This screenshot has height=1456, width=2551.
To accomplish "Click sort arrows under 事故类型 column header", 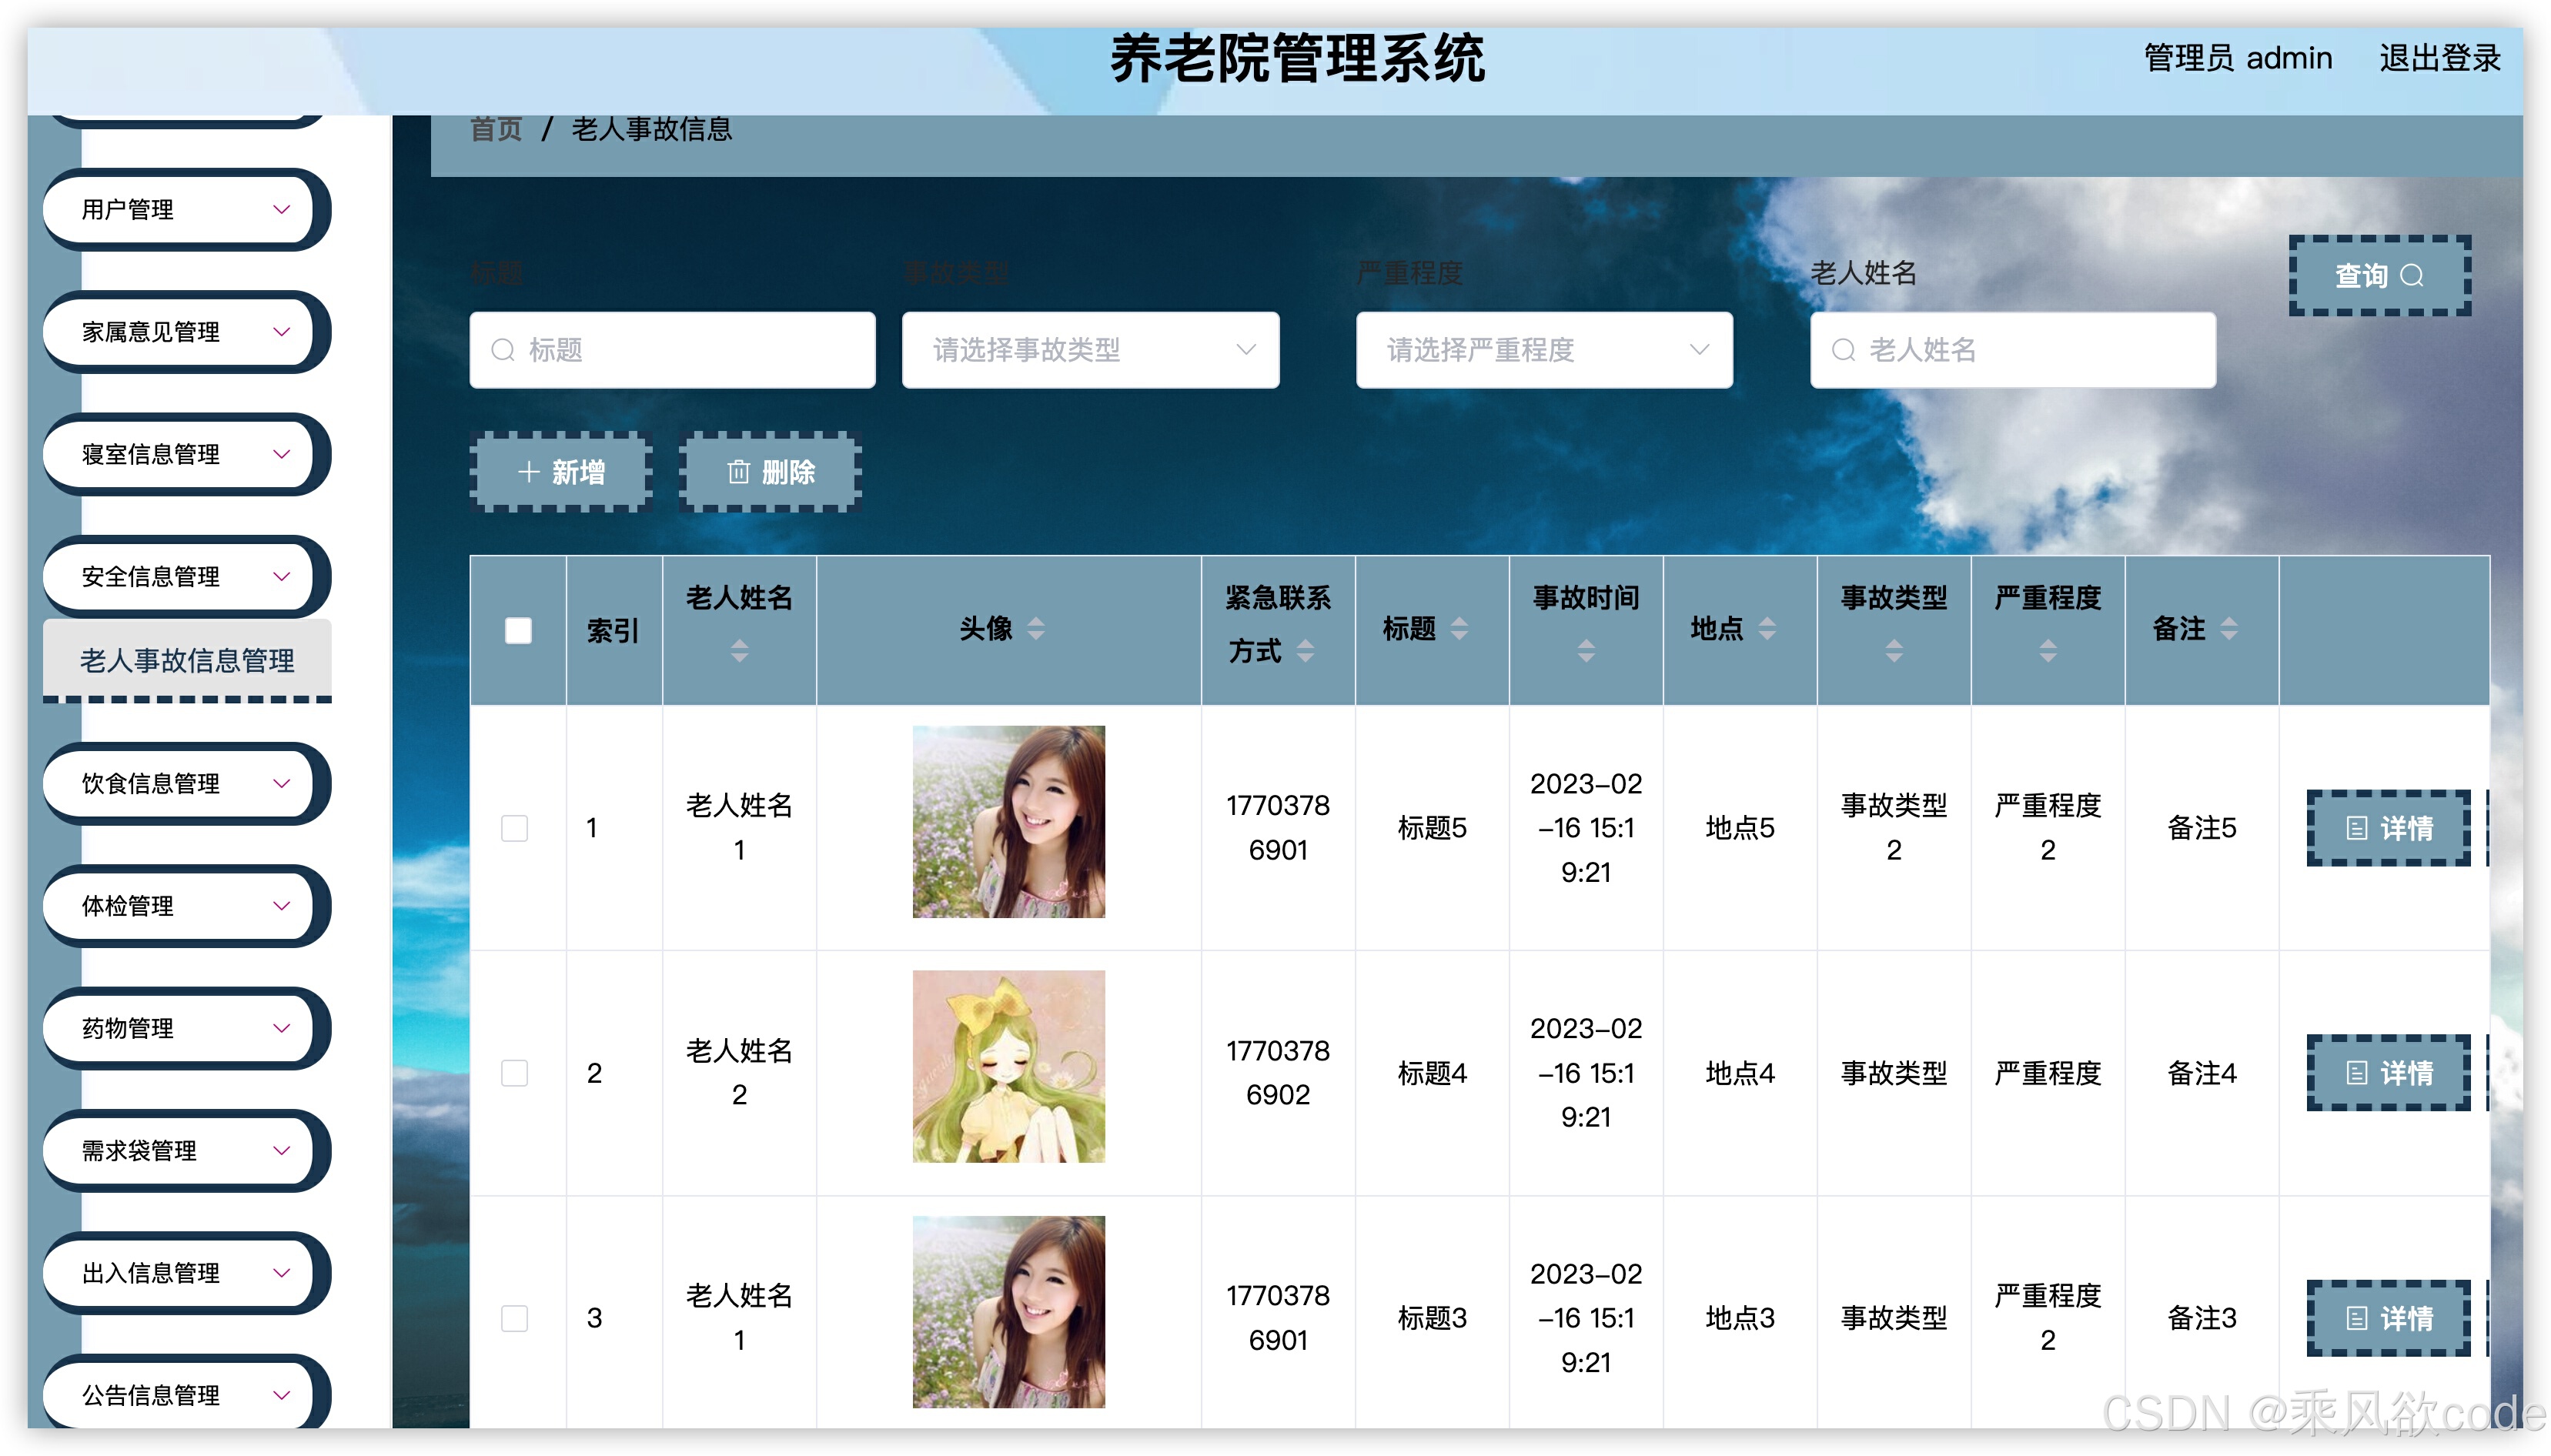I will coord(1893,652).
